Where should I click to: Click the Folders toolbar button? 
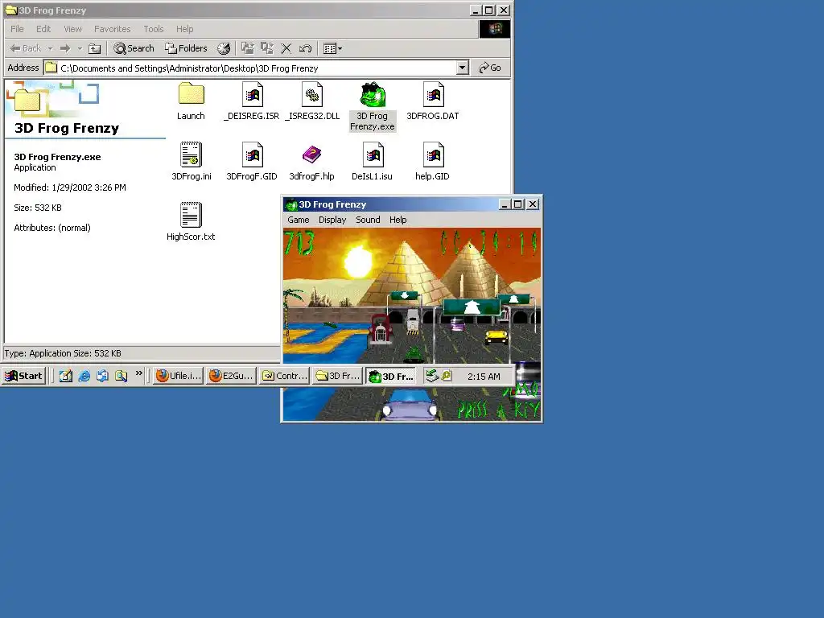pyautogui.click(x=186, y=49)
